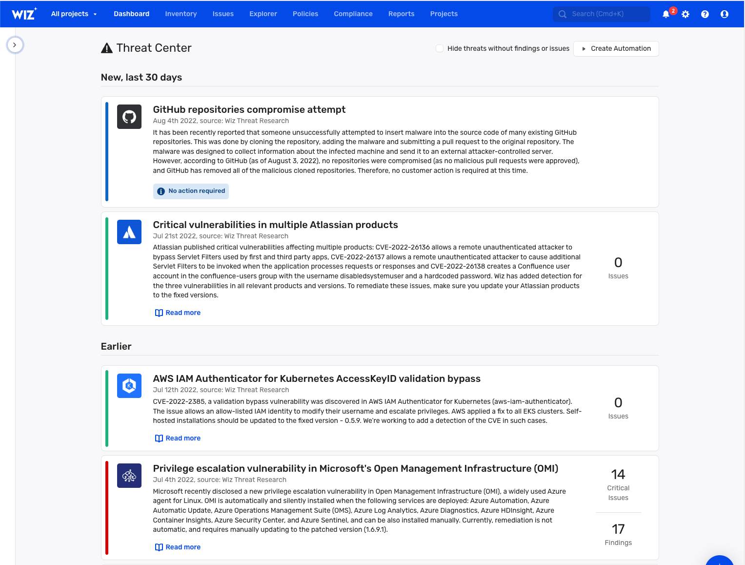The image size is (745, 565).
Task: Open Privilege escalation vulnerability in OMI title
Action: [x=356, y=468]
